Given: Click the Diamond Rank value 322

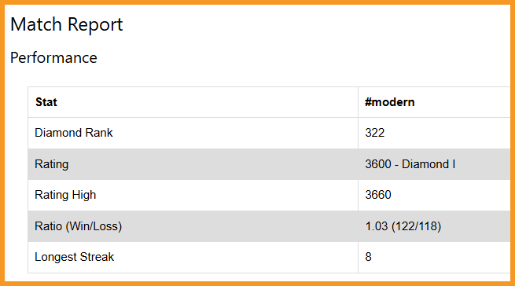Looking at the screenshot, I should [375, 133].
